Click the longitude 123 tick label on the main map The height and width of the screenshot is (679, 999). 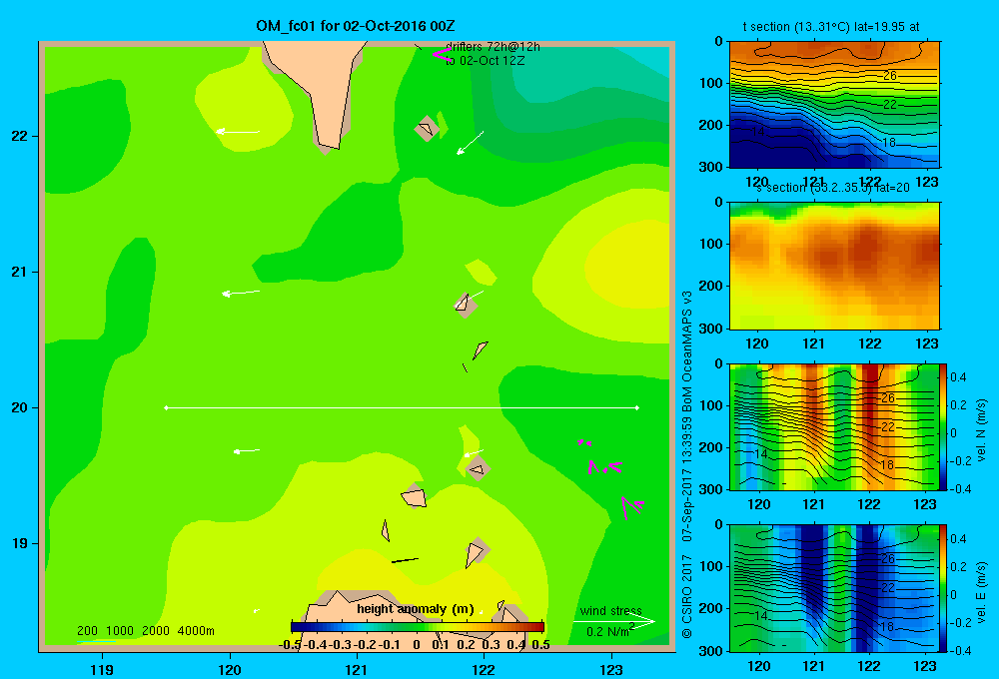(611, 669)
